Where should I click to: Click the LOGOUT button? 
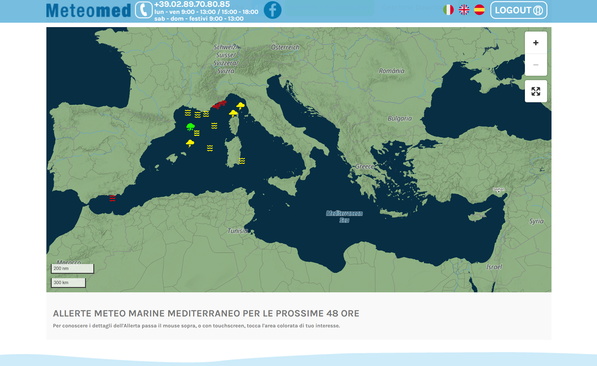tap(518, 10)
